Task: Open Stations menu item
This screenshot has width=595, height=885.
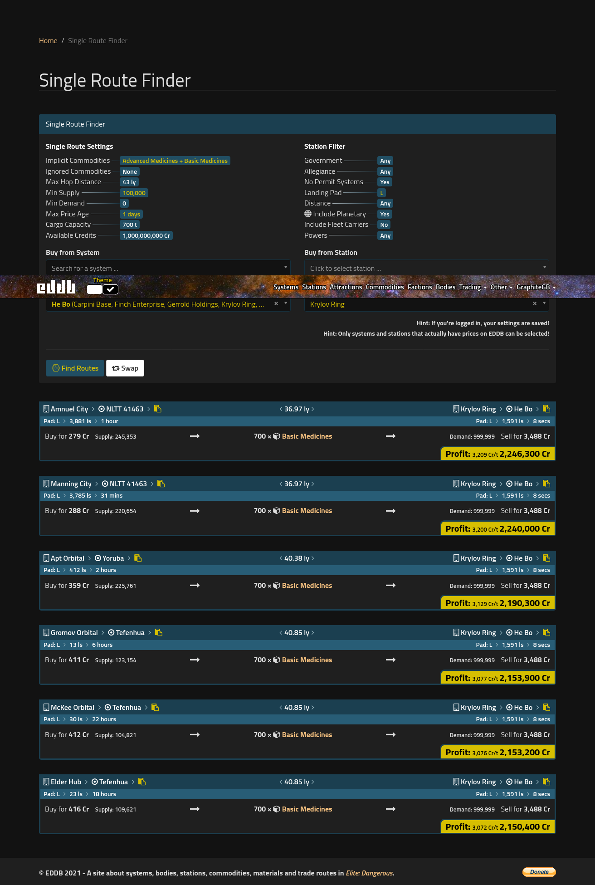Action: coord(314,287)
